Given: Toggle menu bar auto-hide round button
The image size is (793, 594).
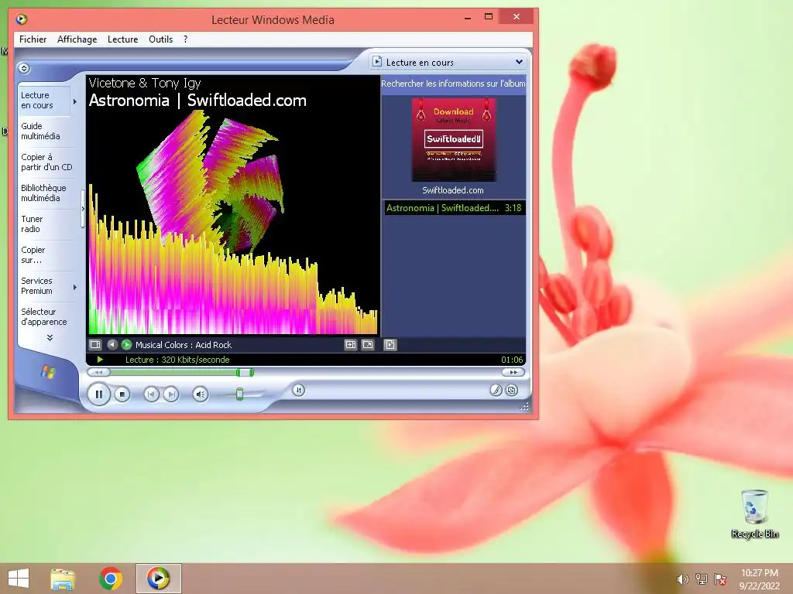Looking at the screenshot, I should coord(24,68).
